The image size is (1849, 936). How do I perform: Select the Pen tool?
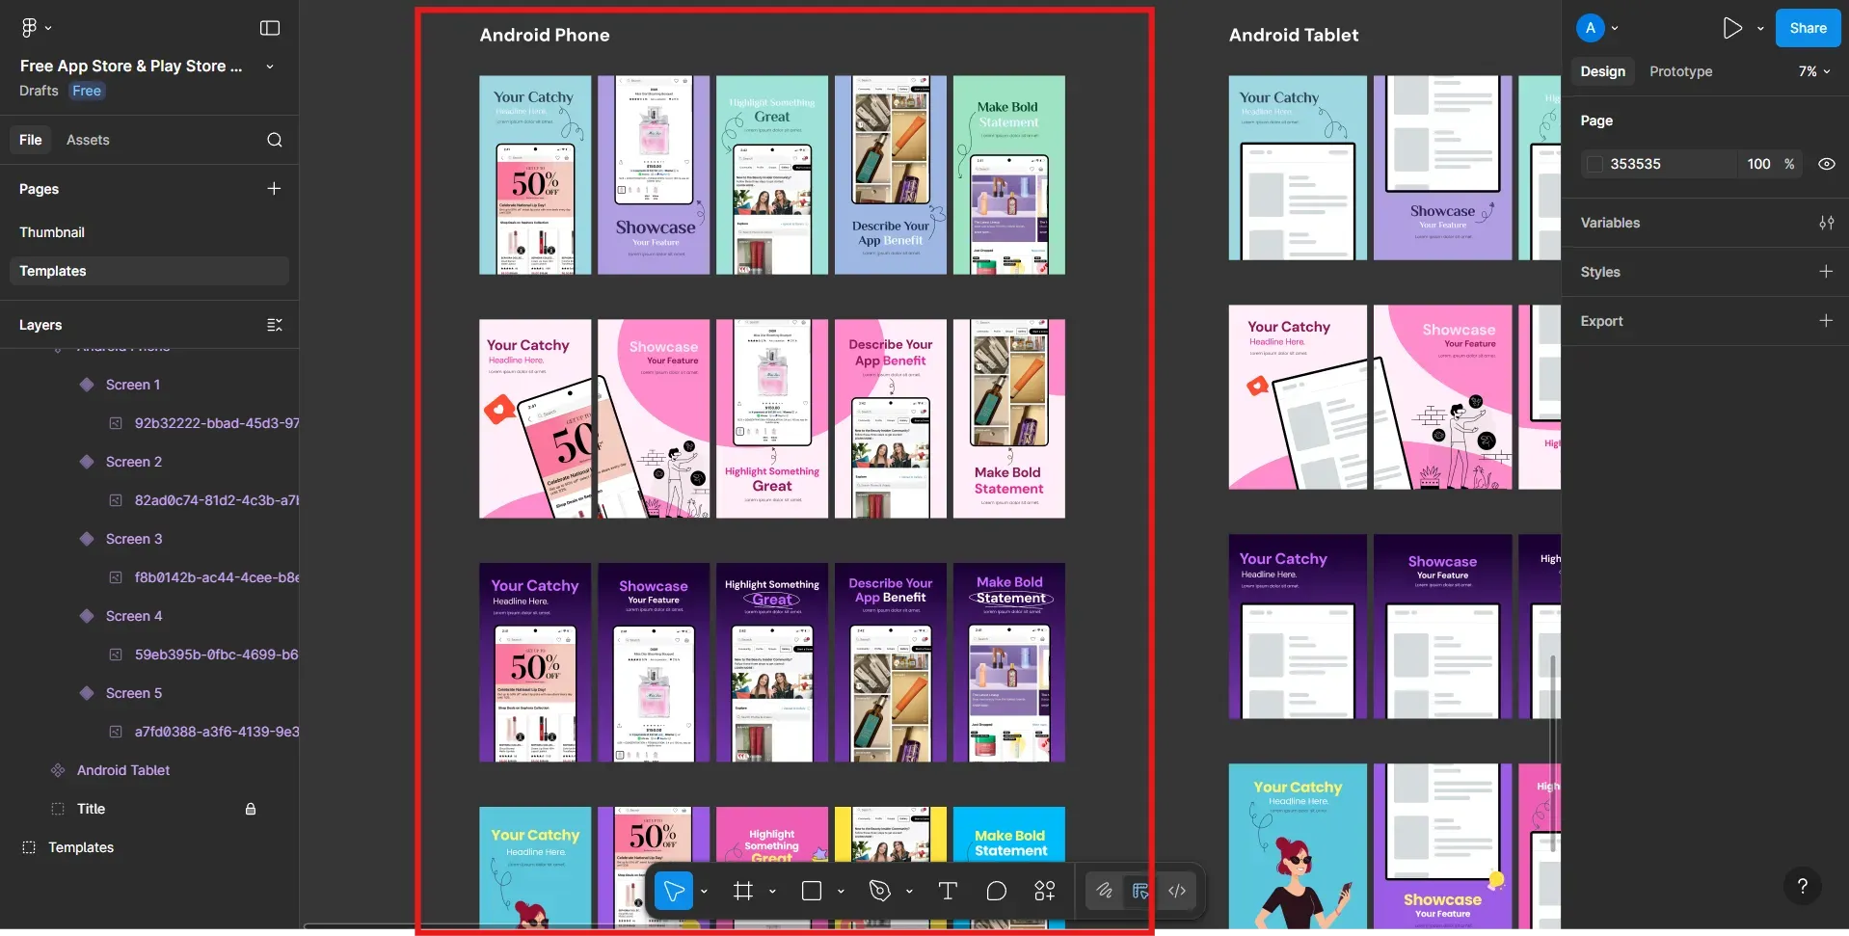tap(880, 891)
